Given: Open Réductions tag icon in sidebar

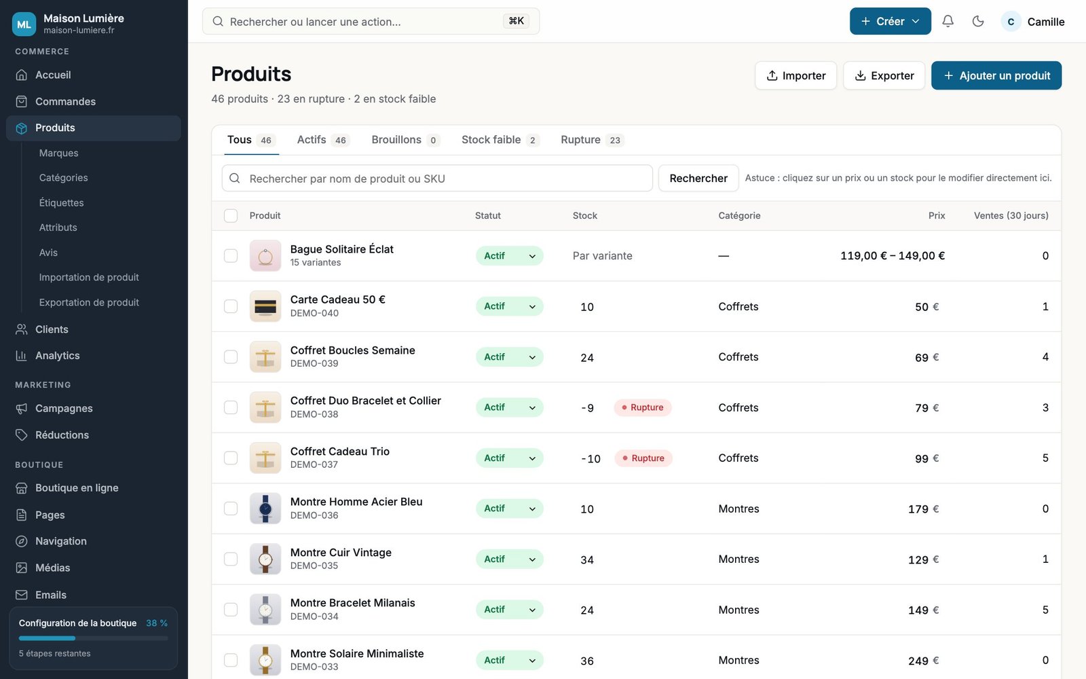Looking at the screenshot, I should tap(22, 435).
